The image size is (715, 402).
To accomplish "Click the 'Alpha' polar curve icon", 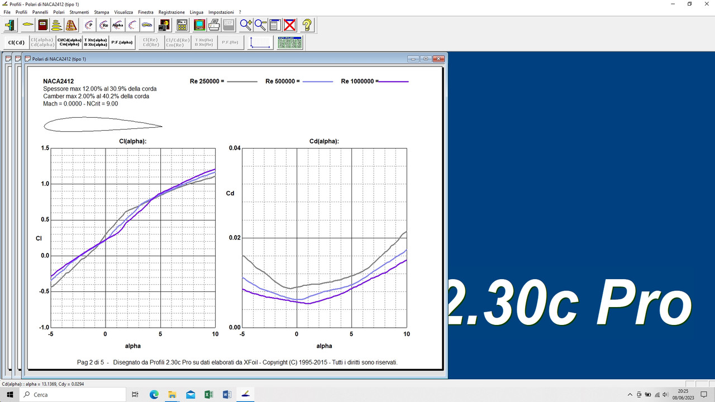I will tap(118, 25).
